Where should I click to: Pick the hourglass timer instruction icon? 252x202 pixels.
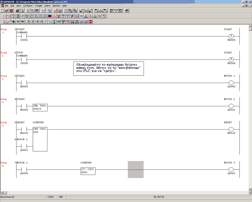(54, 22)
